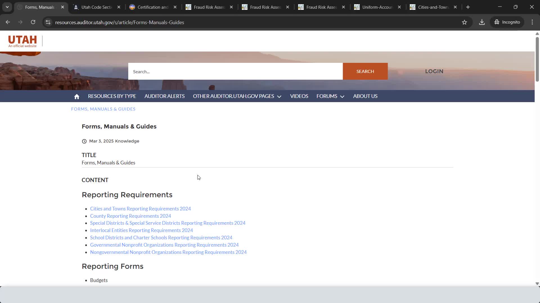Viewport: 540px width, 303px height.
Task: Reload the Forms, Manuals & Guides page
Action: tap(33, 22)
